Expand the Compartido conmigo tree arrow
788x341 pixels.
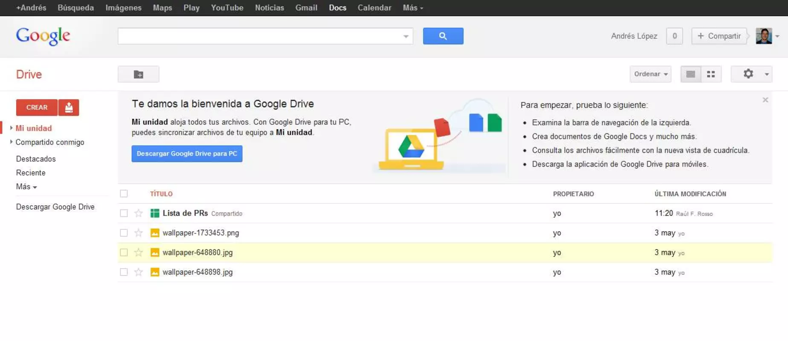coord(11,142)
